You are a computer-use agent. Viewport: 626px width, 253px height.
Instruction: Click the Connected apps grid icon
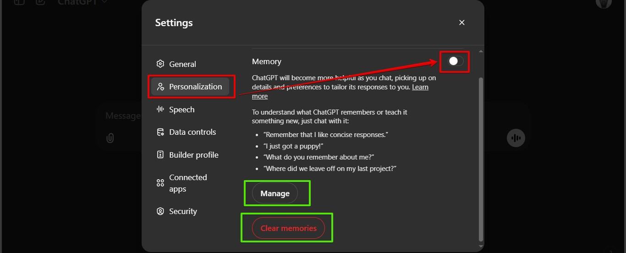coord(160,183)
